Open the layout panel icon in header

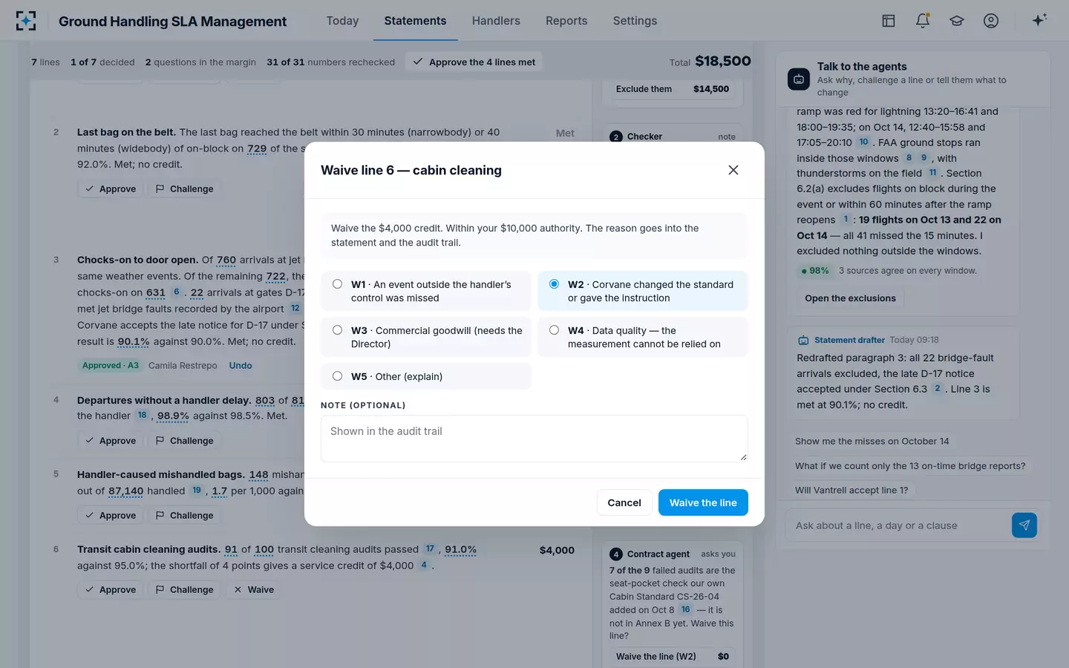tap(889, 21)
